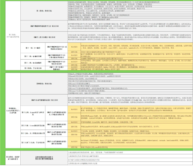
Task: Select the '第十八周~十九周' project week cell
Action: point(33,143)
